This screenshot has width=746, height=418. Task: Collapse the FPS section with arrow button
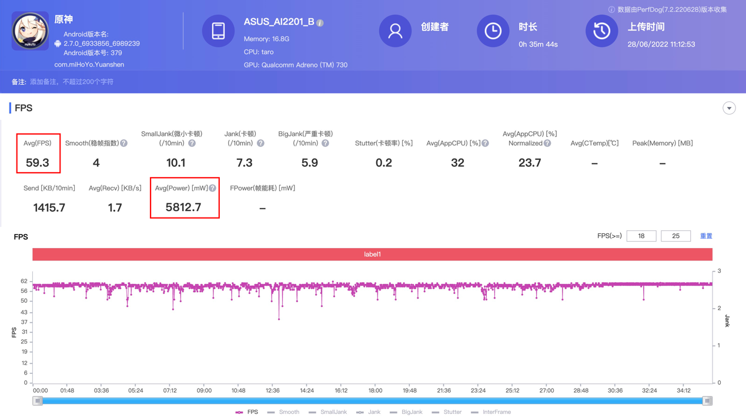tap(729, 108)
